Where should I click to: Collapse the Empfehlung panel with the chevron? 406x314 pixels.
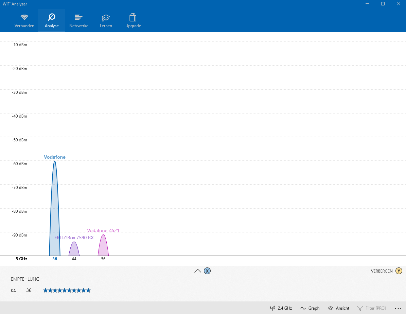coord(197,271)
